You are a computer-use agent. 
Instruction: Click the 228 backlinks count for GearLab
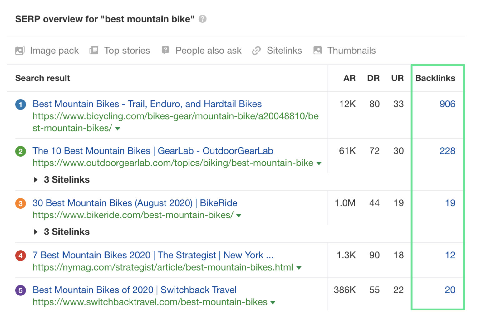point(447,151)
